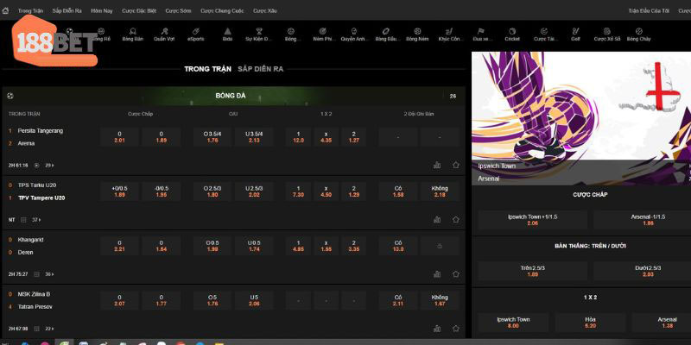The image size is (691, 345).
Task: Select the O 3.5/4 odds 1.76
Action: pyautogui.click(x=212, y=137)
